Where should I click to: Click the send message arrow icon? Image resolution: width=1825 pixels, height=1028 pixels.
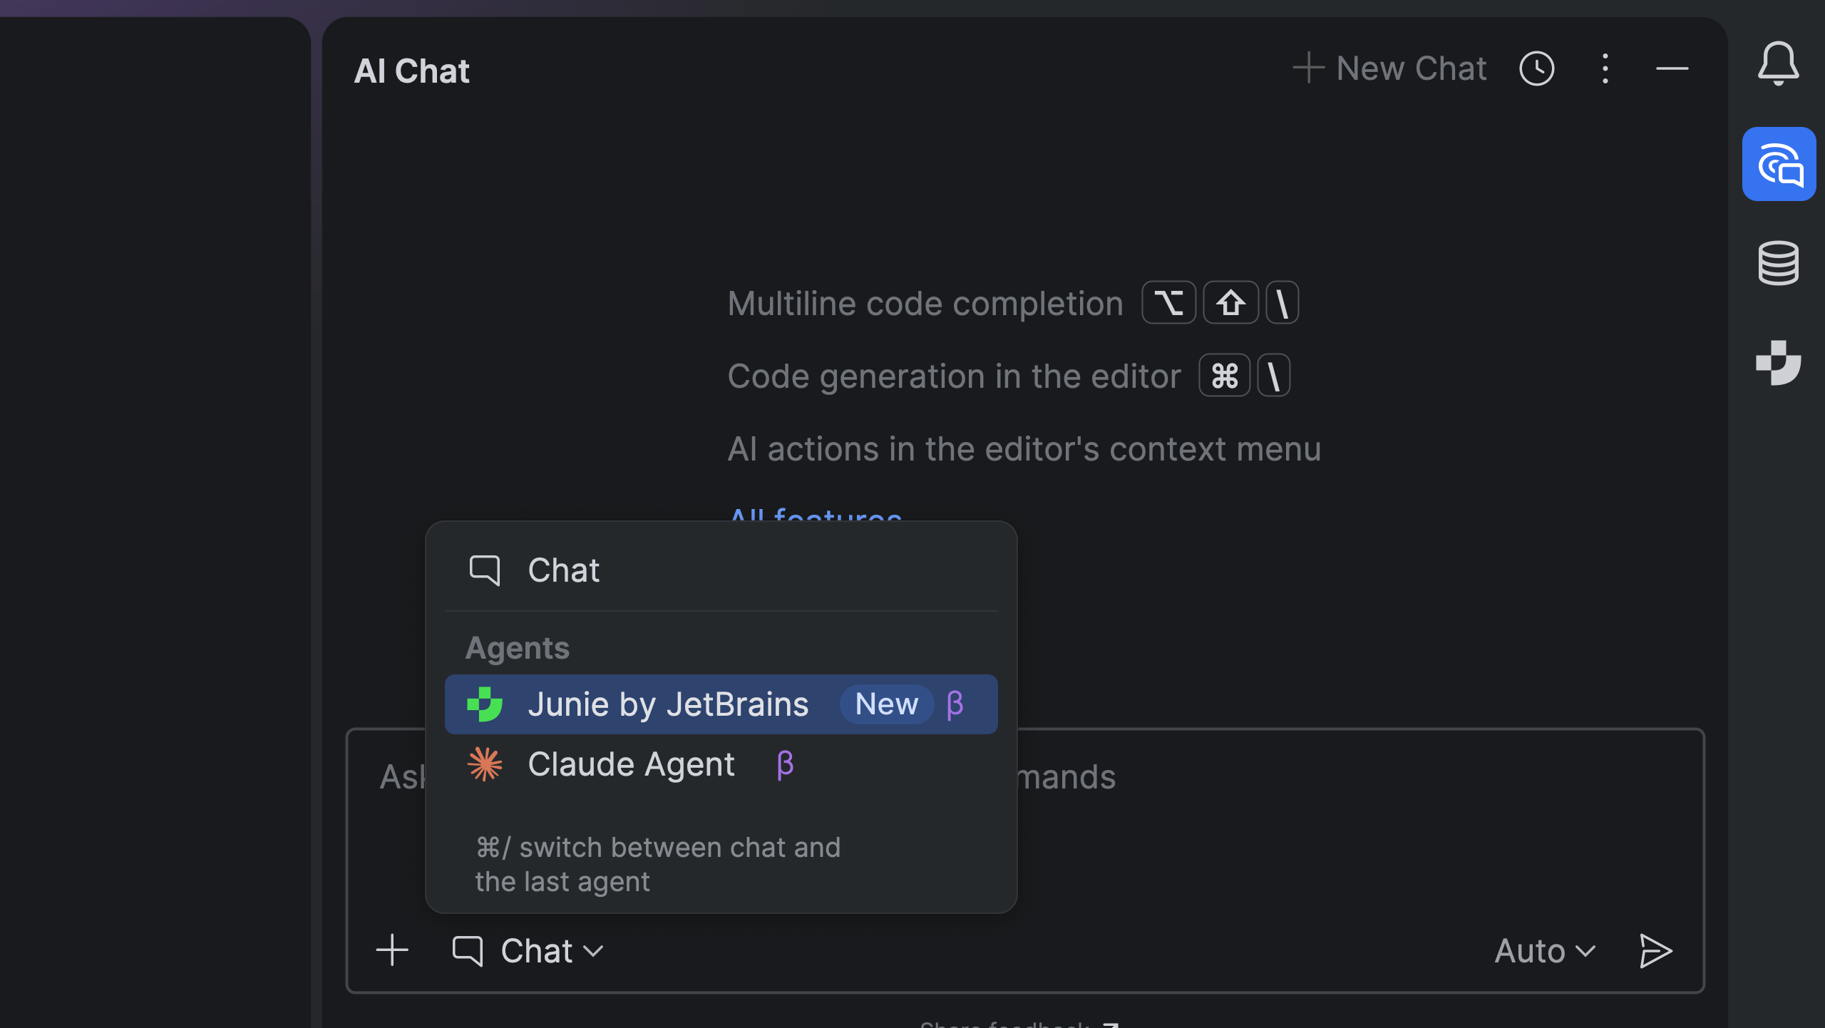(1655, 951)
